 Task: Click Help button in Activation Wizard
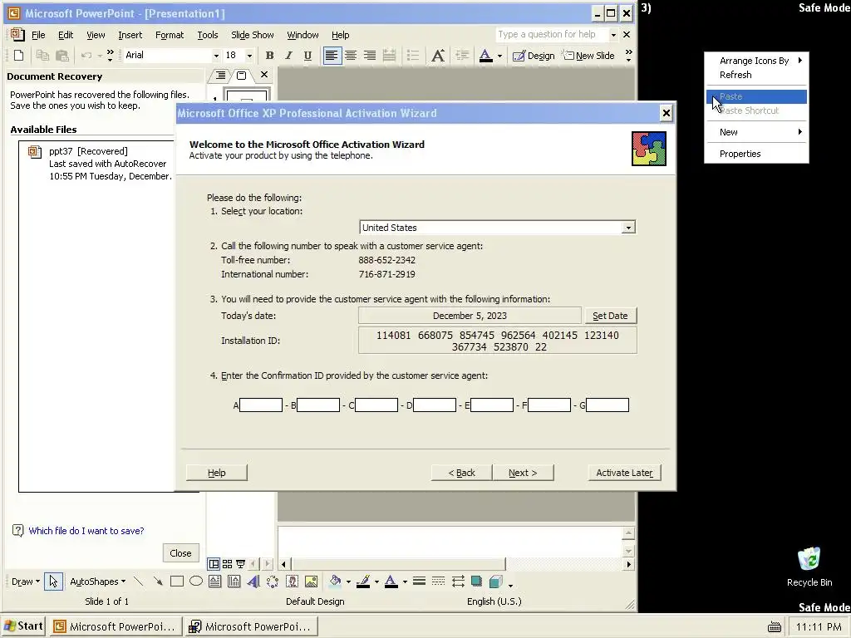click(x=217, y=473)
